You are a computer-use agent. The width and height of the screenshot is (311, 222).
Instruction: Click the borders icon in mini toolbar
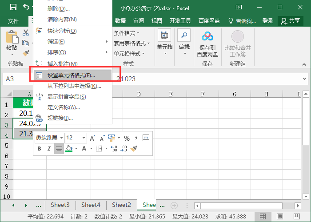[99, 149]
